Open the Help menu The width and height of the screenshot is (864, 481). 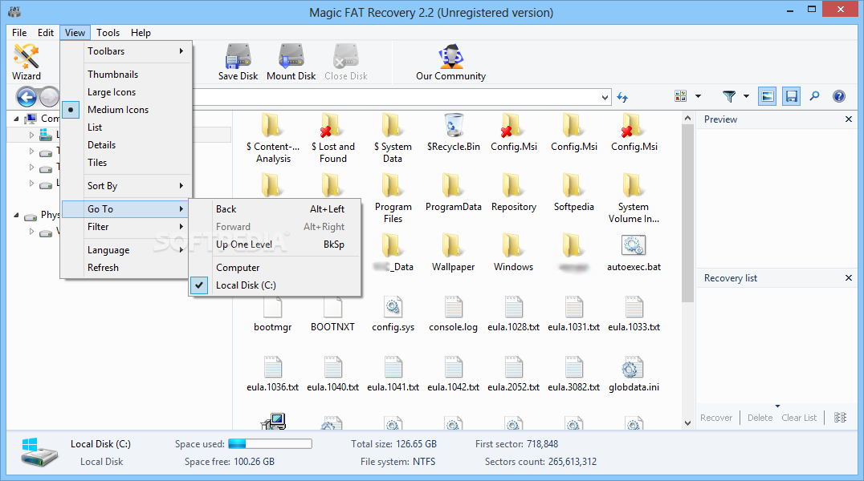141,33
